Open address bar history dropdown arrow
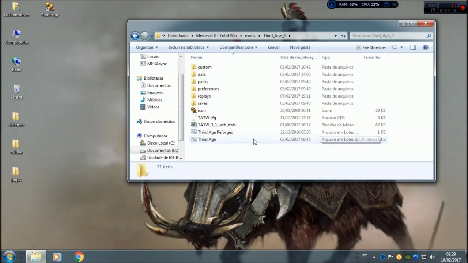Screen dimensions: 468x263 335,35
